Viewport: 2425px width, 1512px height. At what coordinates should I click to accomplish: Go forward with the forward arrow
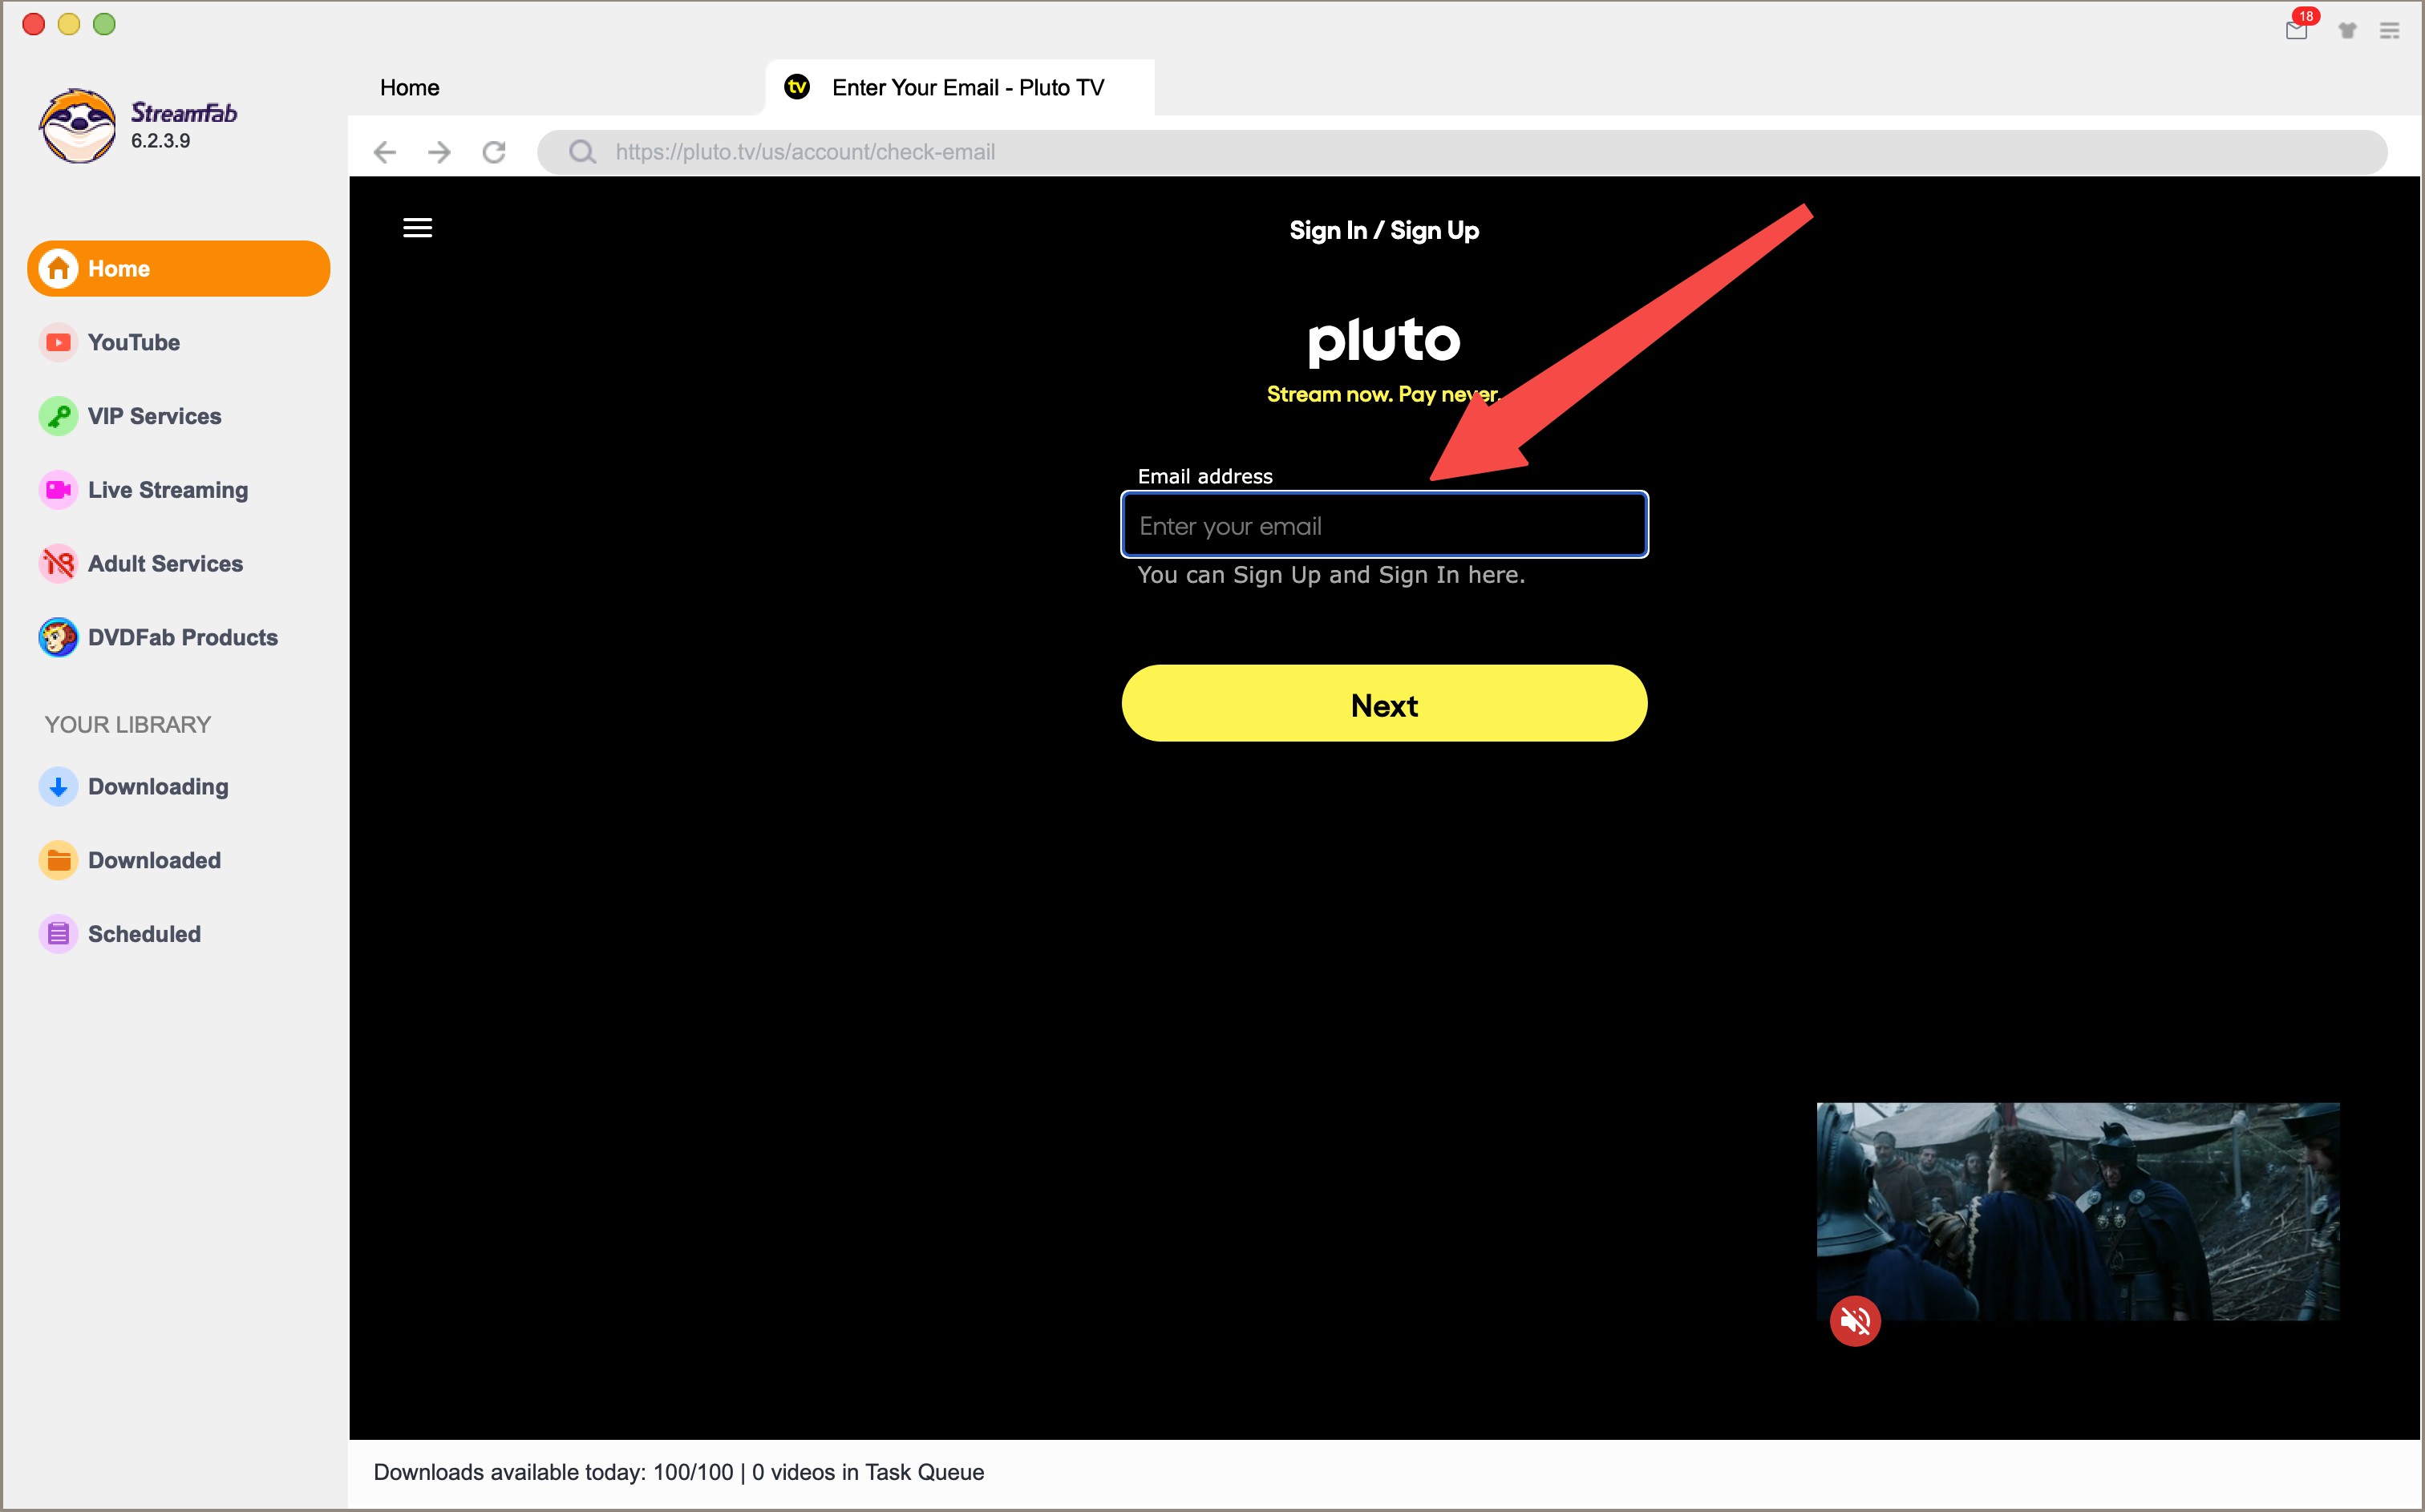coord(439,152)
